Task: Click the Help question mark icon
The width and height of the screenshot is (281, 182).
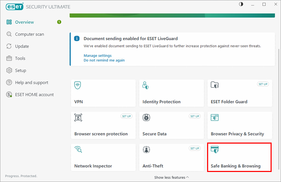Action: pos(9,82)
